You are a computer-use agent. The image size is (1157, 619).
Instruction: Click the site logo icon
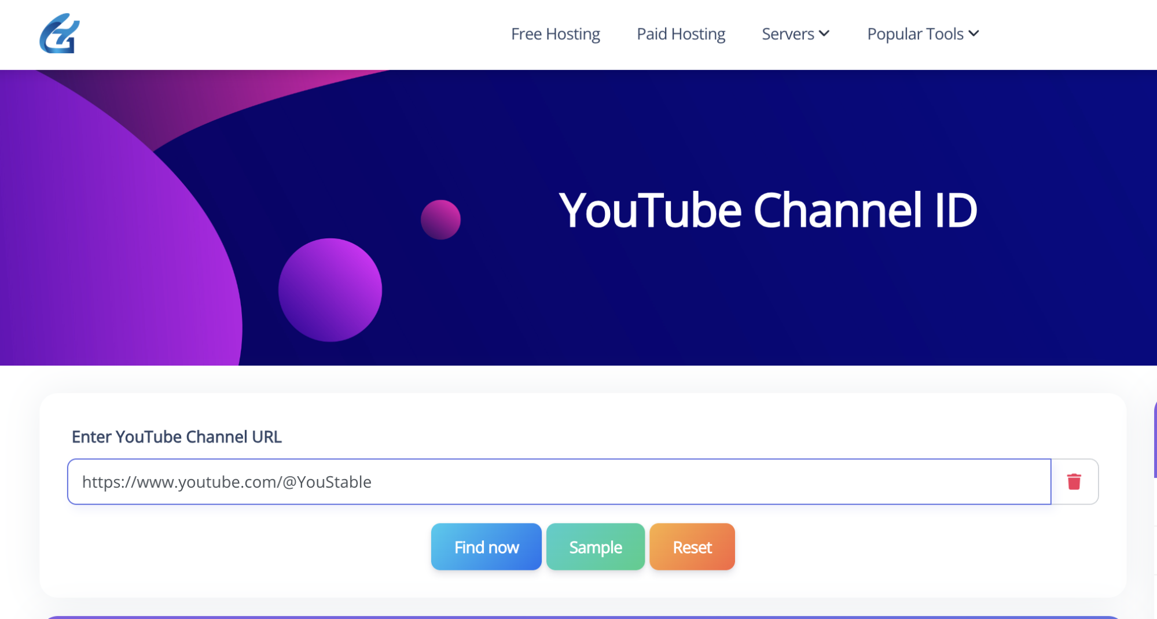point(60,34)
